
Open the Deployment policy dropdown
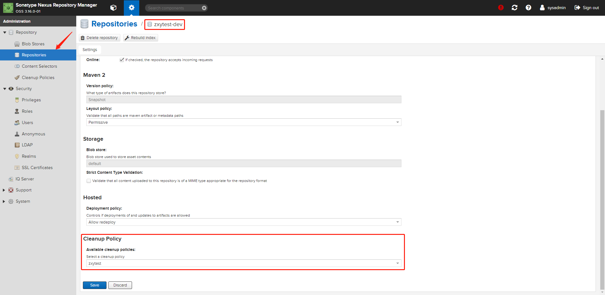397,222
